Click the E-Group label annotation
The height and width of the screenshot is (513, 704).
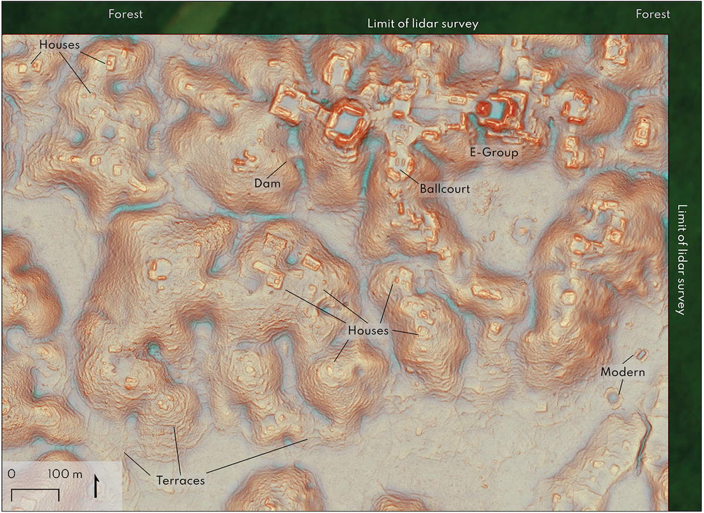coord(493,153)
